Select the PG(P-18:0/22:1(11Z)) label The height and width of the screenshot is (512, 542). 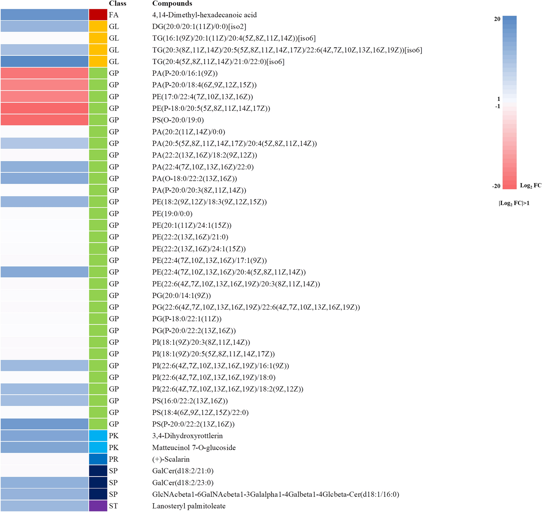tap(187, 319)
